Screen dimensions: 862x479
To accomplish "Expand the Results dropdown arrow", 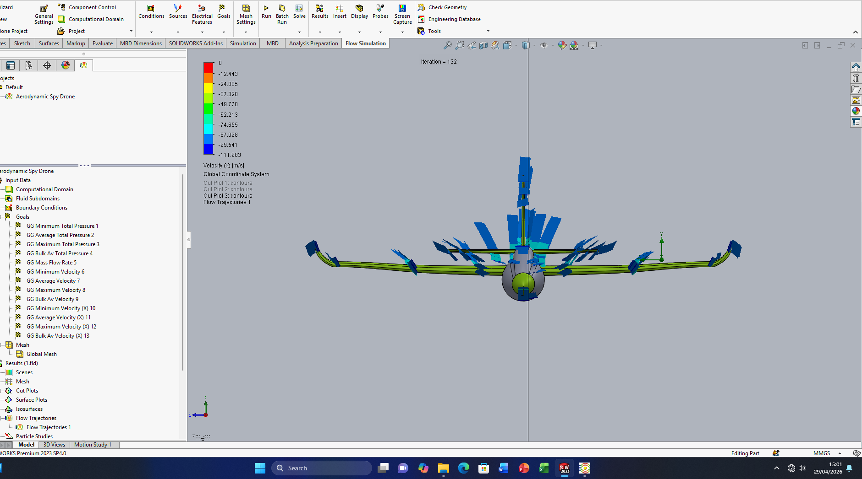I will tap(320, 32).
